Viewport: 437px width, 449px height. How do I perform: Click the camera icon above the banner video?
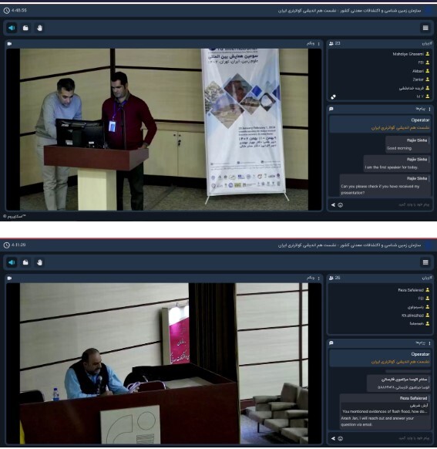(x=9, y=44)
